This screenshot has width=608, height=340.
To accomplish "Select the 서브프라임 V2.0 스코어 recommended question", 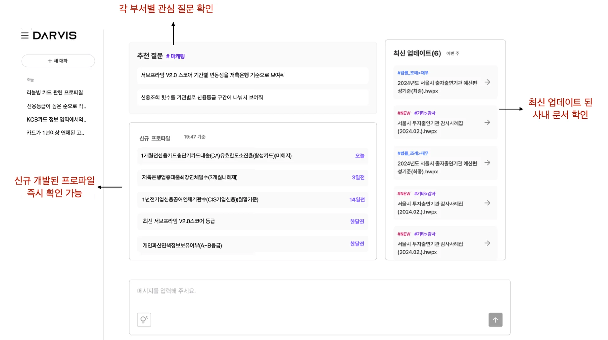I will coord(252,75).
